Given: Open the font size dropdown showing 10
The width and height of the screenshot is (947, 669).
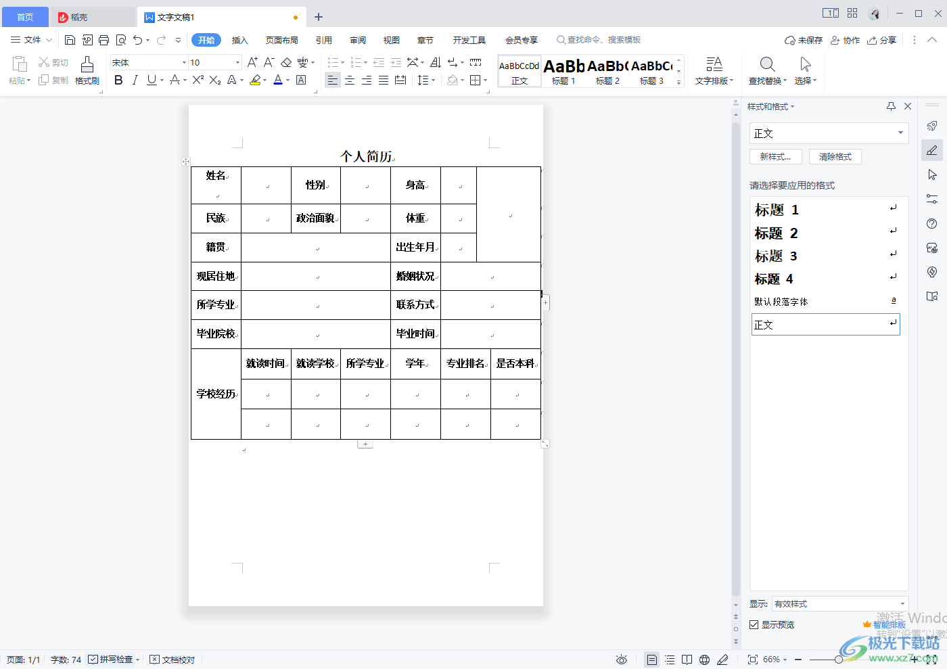Looking at the screenshot, I should coord(237,62).
